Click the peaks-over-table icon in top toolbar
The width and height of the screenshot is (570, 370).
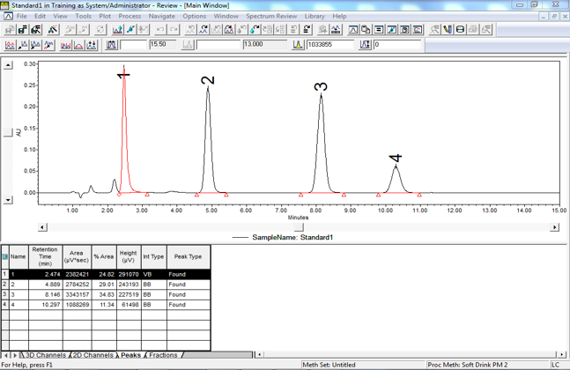(336, 29)
